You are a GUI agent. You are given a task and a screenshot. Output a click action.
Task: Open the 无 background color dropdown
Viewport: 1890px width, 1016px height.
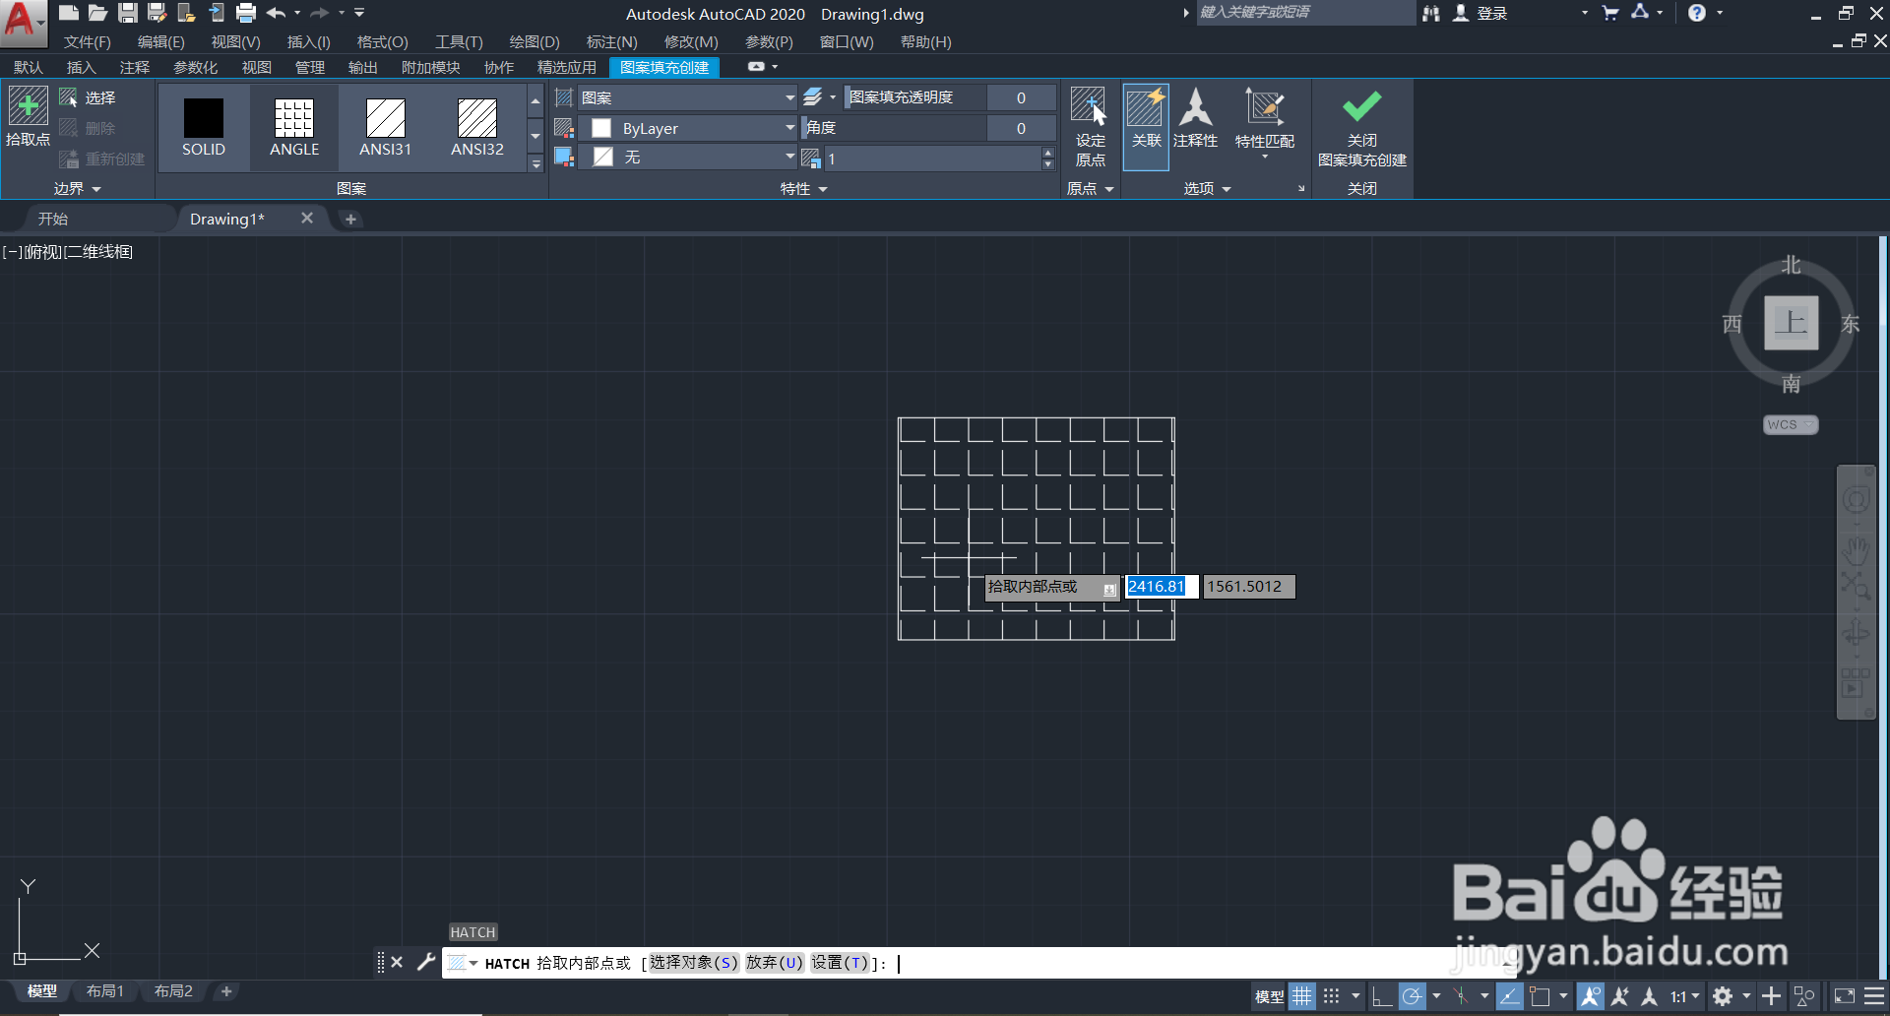687,158
